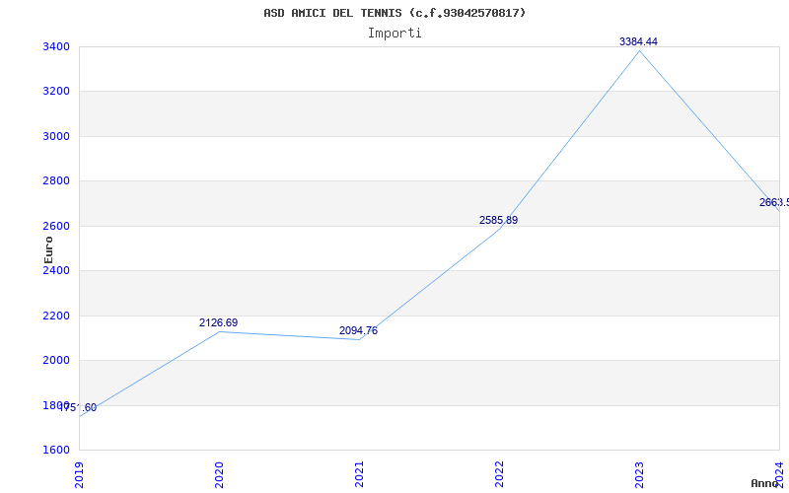
Task: Click the 2000 y-axis tick
Action: 56,361
